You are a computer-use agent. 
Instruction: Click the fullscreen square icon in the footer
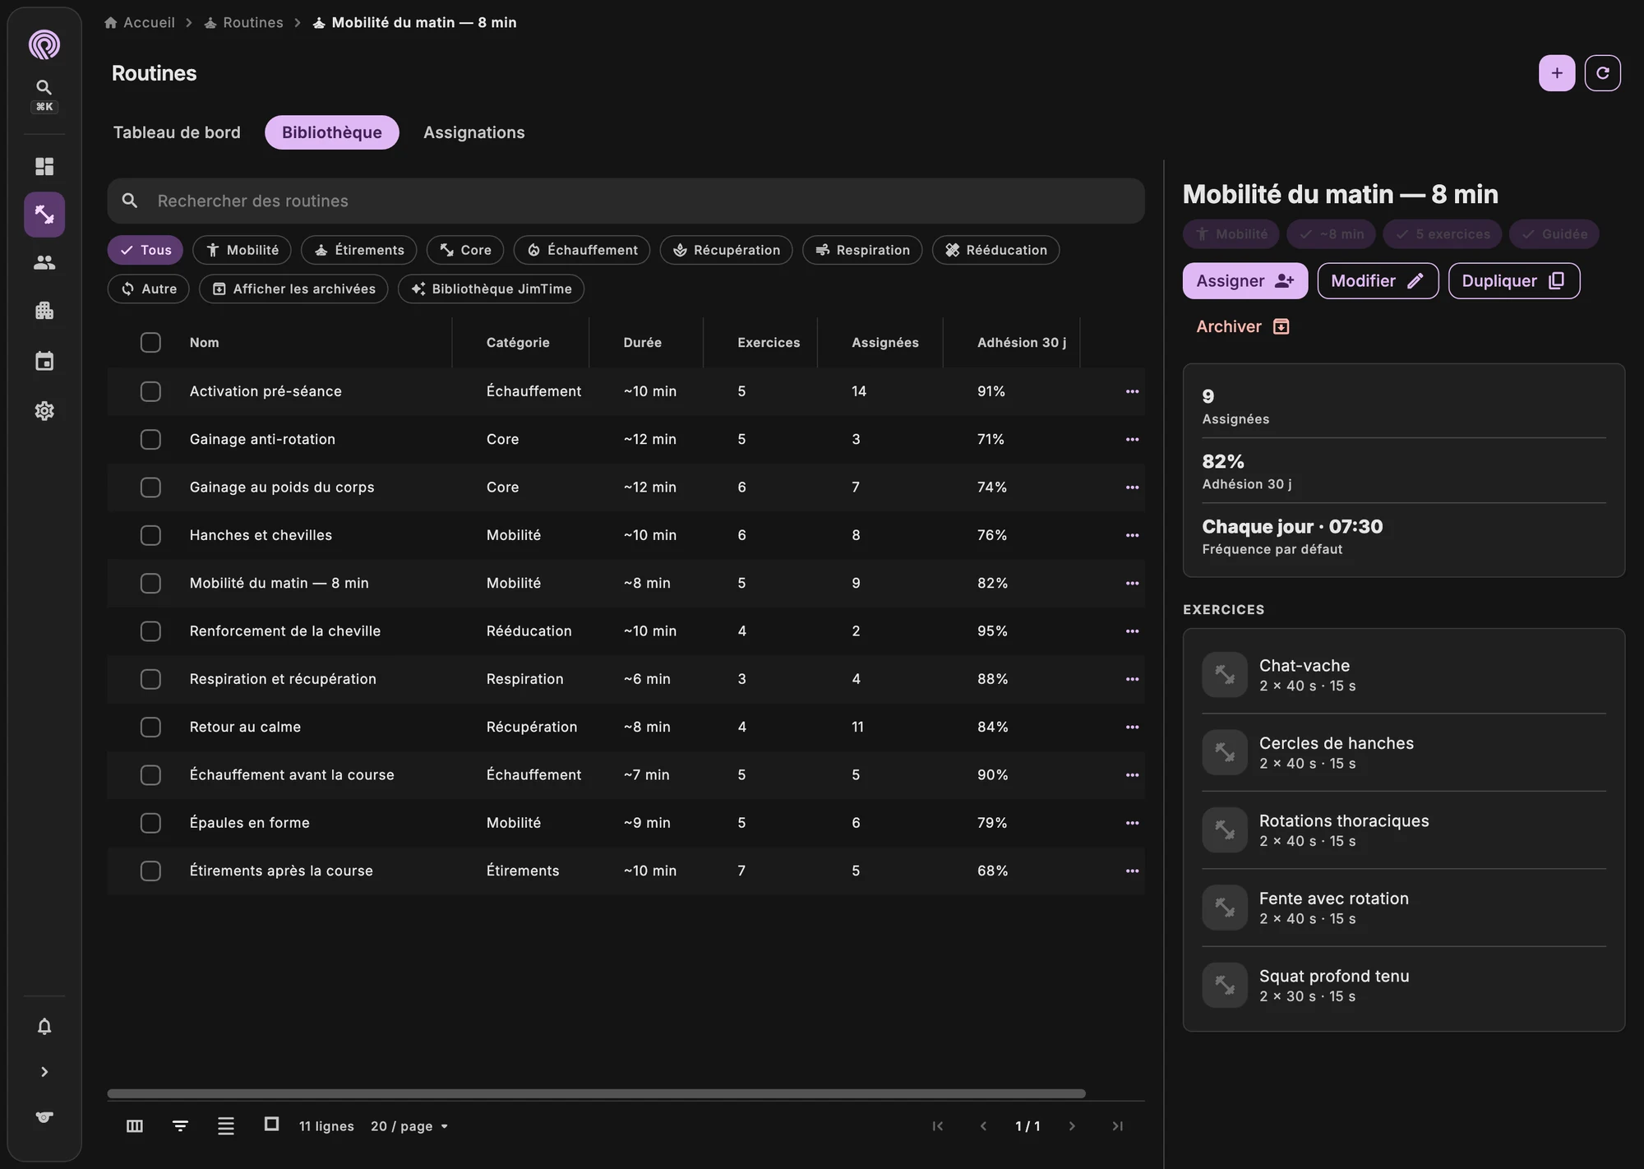coord(271,1124)
